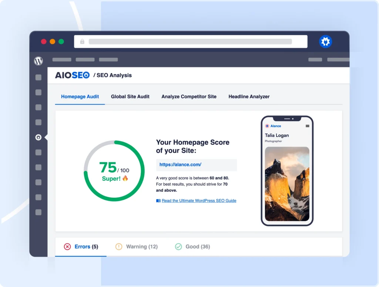Image resolution: width=379 pixels, height=287 pixels.
Task: Click the orange Warning exclamation icon
Action: click(119, 247)
